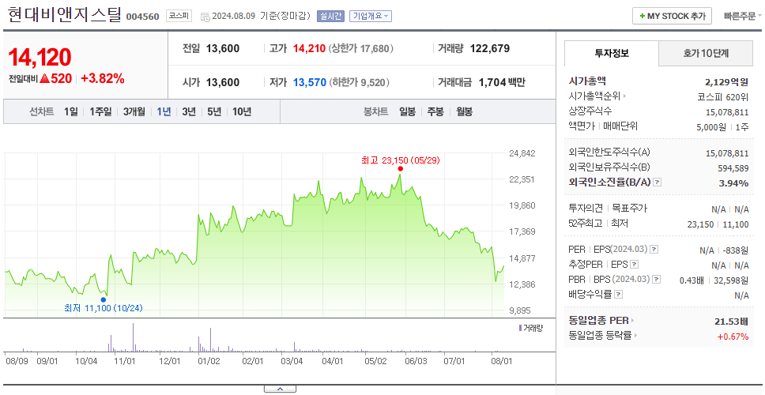Click the 목표주가 label
Viewport: 765px width, 395px height.
[629, 209]
